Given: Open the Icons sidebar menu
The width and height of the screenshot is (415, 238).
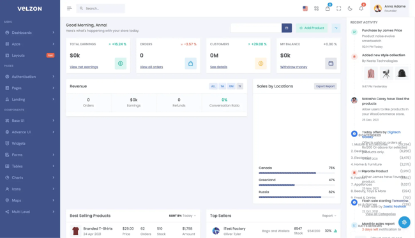Looking at the screenshot, I should tap(30, 189).
